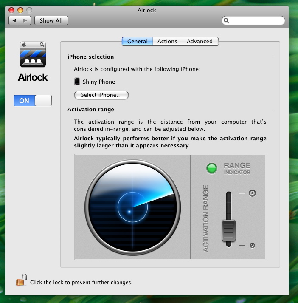Go forward with the right arrow button
Image resolution: width=298 pixels, height=303 pixels.
[25, 20]
